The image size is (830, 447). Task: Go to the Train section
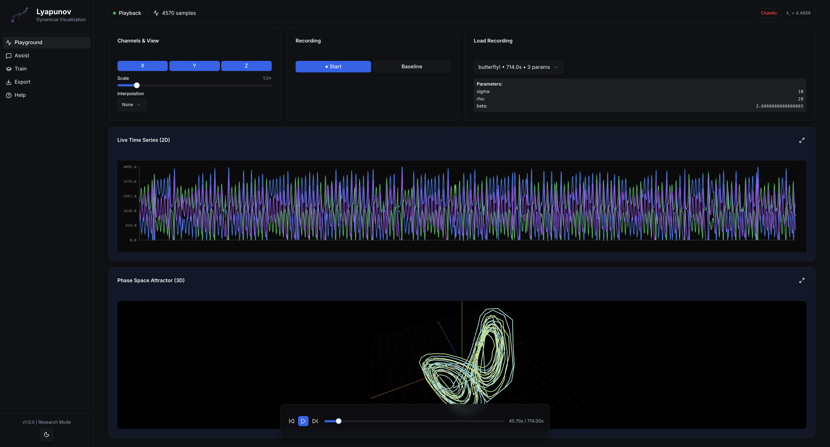[x=21, y=69]
